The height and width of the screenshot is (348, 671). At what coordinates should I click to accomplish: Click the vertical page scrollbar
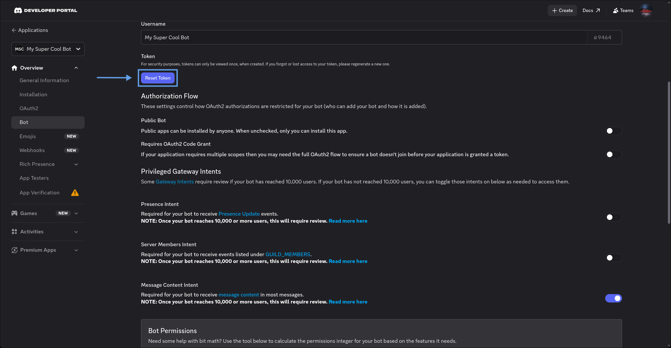tap(669, 153)
